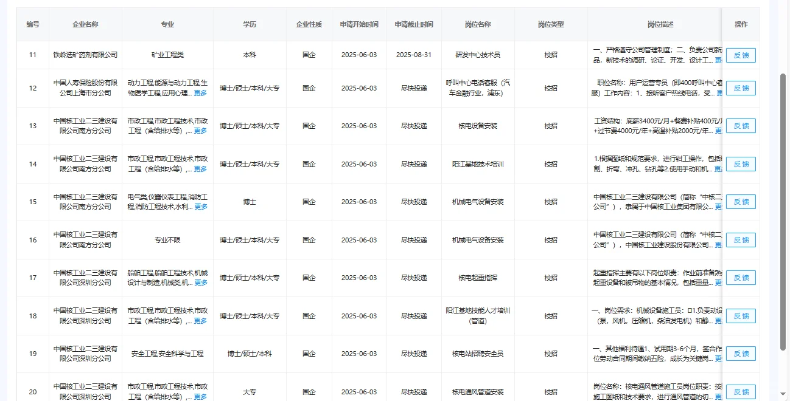This screenshot has width=790, height=401.
Task: Click 反馈 for 核电站招聘安全员 row 19
Action: [x=740, y=353]
